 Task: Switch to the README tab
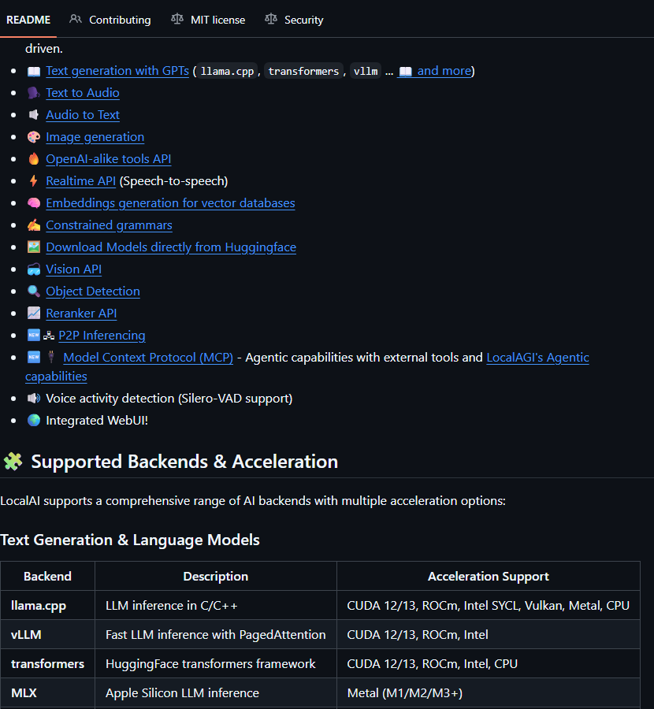[x=28, y=20]
